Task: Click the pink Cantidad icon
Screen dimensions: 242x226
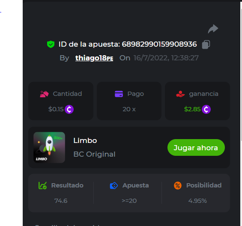Action: pyautogui.click(x=44, y=94)
